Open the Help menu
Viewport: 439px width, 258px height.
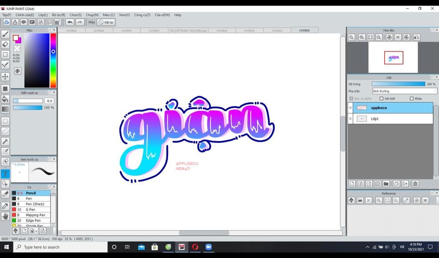(178, 15)
